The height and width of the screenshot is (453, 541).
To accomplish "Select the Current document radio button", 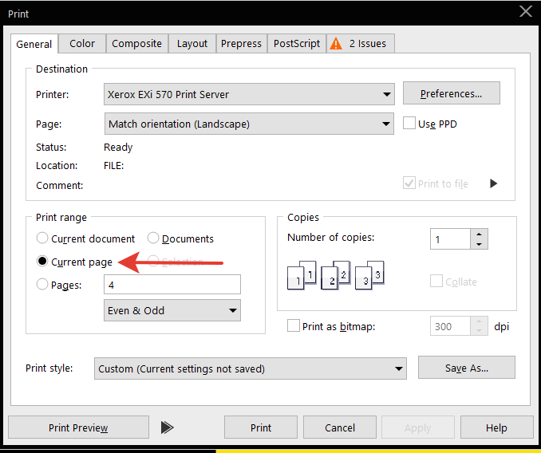I will pyautogui.click(x=42, y=238).
